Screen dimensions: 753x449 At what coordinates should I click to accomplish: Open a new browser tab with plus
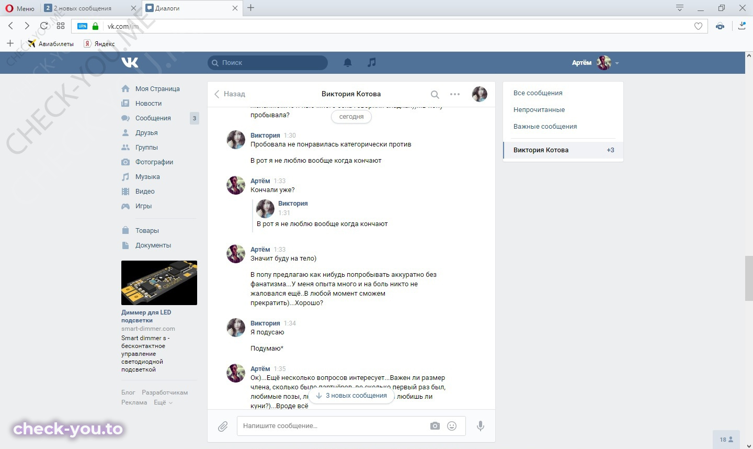(250, 8)
